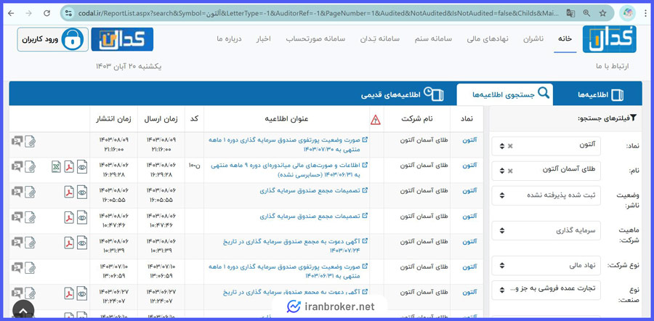Open attachments icon in the 21:16:00 row
The width and height of the screenshot is (654, 321).
pyautogui.click(x=30, y=142)
